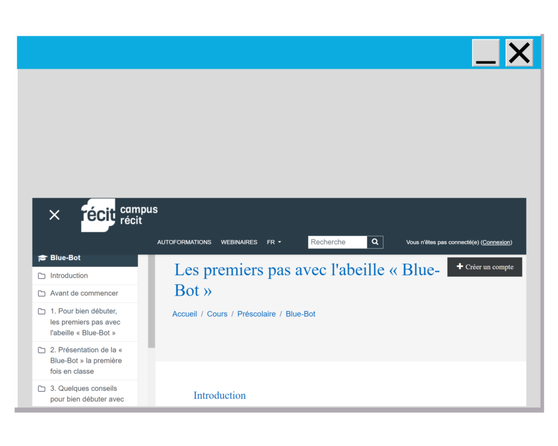Close the blue-titled window
558x446 pixels.
519,53
